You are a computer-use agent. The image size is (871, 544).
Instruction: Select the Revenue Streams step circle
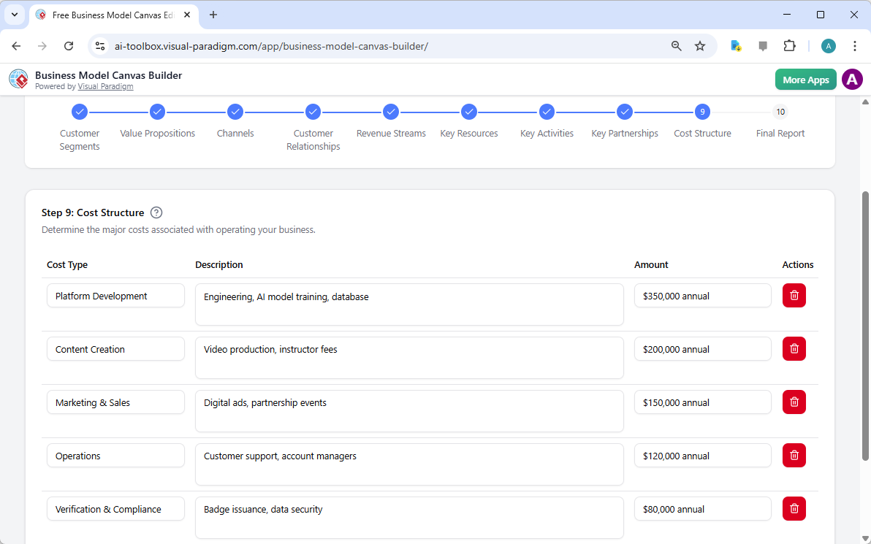(x=391, y=112)
